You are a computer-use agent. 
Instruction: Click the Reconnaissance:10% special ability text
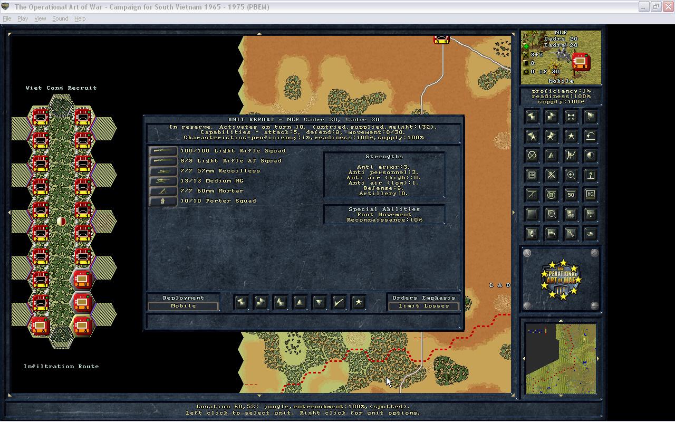click(384, 220)
